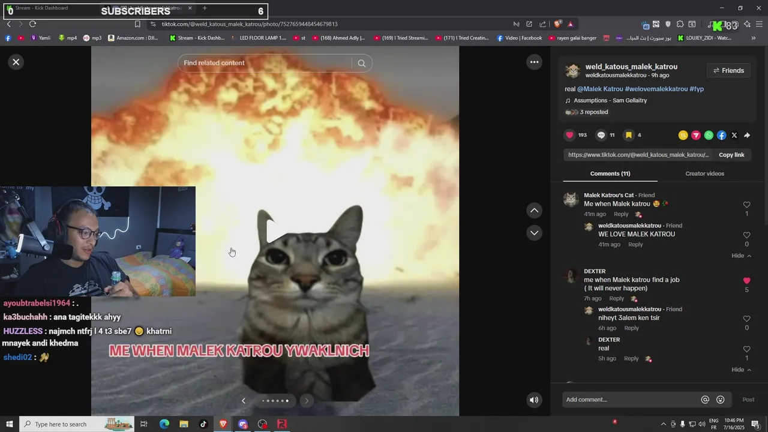Bookmark the post to favorites
768x432 pixels.
pos(629,135)
